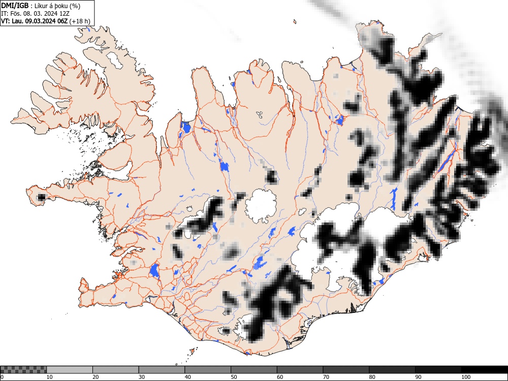The image size is (508, 381).
Task: Select the legend swatch starting at 70
Action: click(345, 370)
